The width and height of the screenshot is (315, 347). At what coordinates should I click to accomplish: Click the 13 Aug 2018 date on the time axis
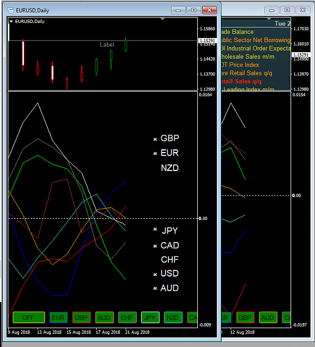(49, 332)
